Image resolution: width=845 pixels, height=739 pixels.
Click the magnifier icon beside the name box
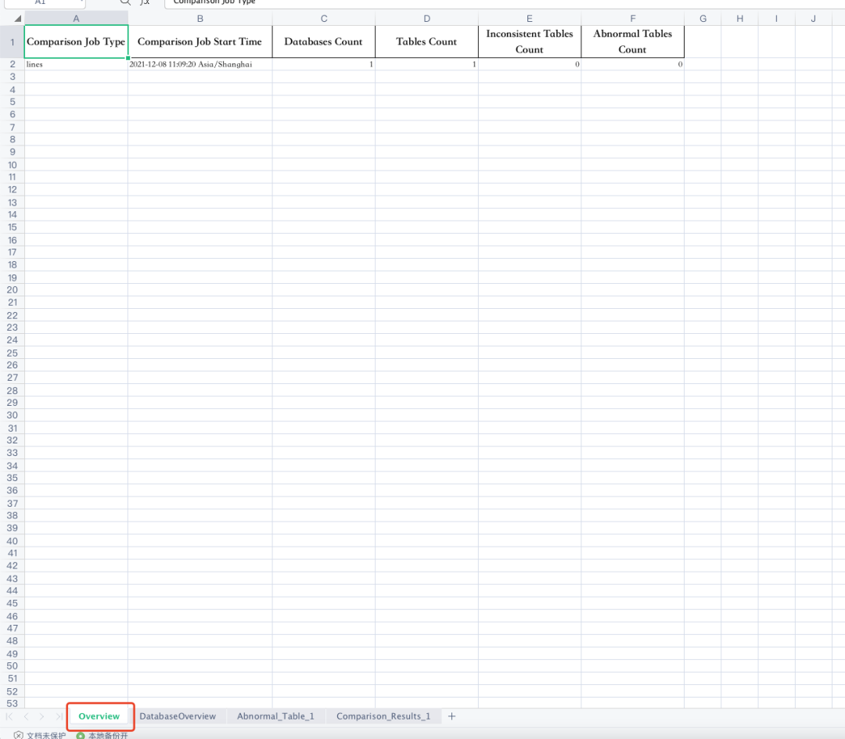coord(125,2)
